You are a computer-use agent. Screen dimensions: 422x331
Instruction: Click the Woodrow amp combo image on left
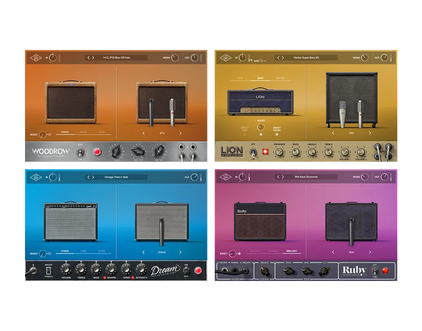point(70,102)
